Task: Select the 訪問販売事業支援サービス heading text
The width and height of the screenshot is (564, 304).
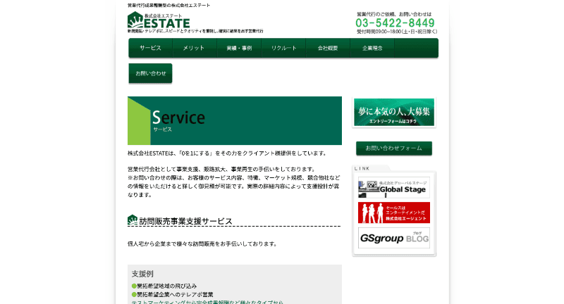Action: [x=185, y=222]
